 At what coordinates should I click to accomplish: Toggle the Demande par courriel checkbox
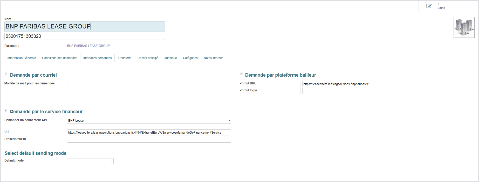click(x=6, y=74)
